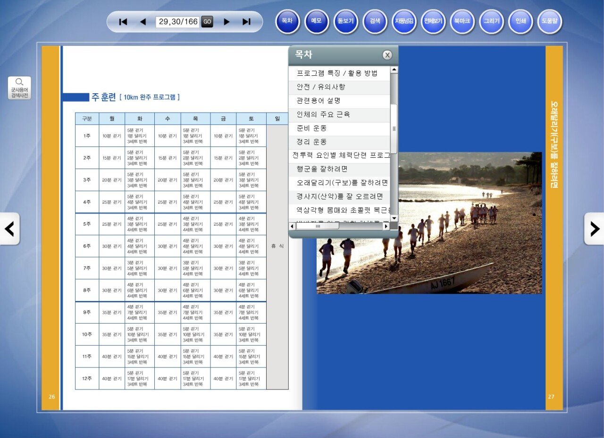Viewport: 604px width, 438px height.
Task: Jump to the first page
Action: tap(123, 22)
